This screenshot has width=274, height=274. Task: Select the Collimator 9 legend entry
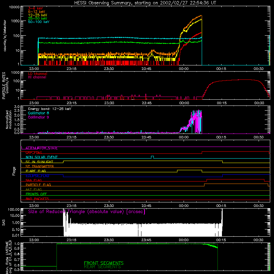(38, 117)
